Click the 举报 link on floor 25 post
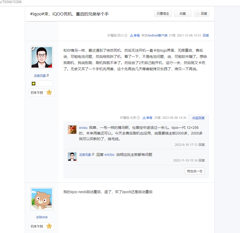Viewport: 240px width, 233px height. (x=147, y=118)
